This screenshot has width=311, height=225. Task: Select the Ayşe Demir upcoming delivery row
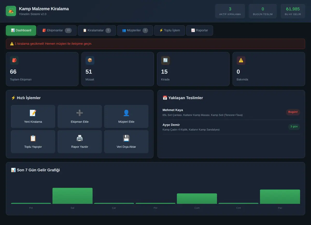(x=231, y=127)
